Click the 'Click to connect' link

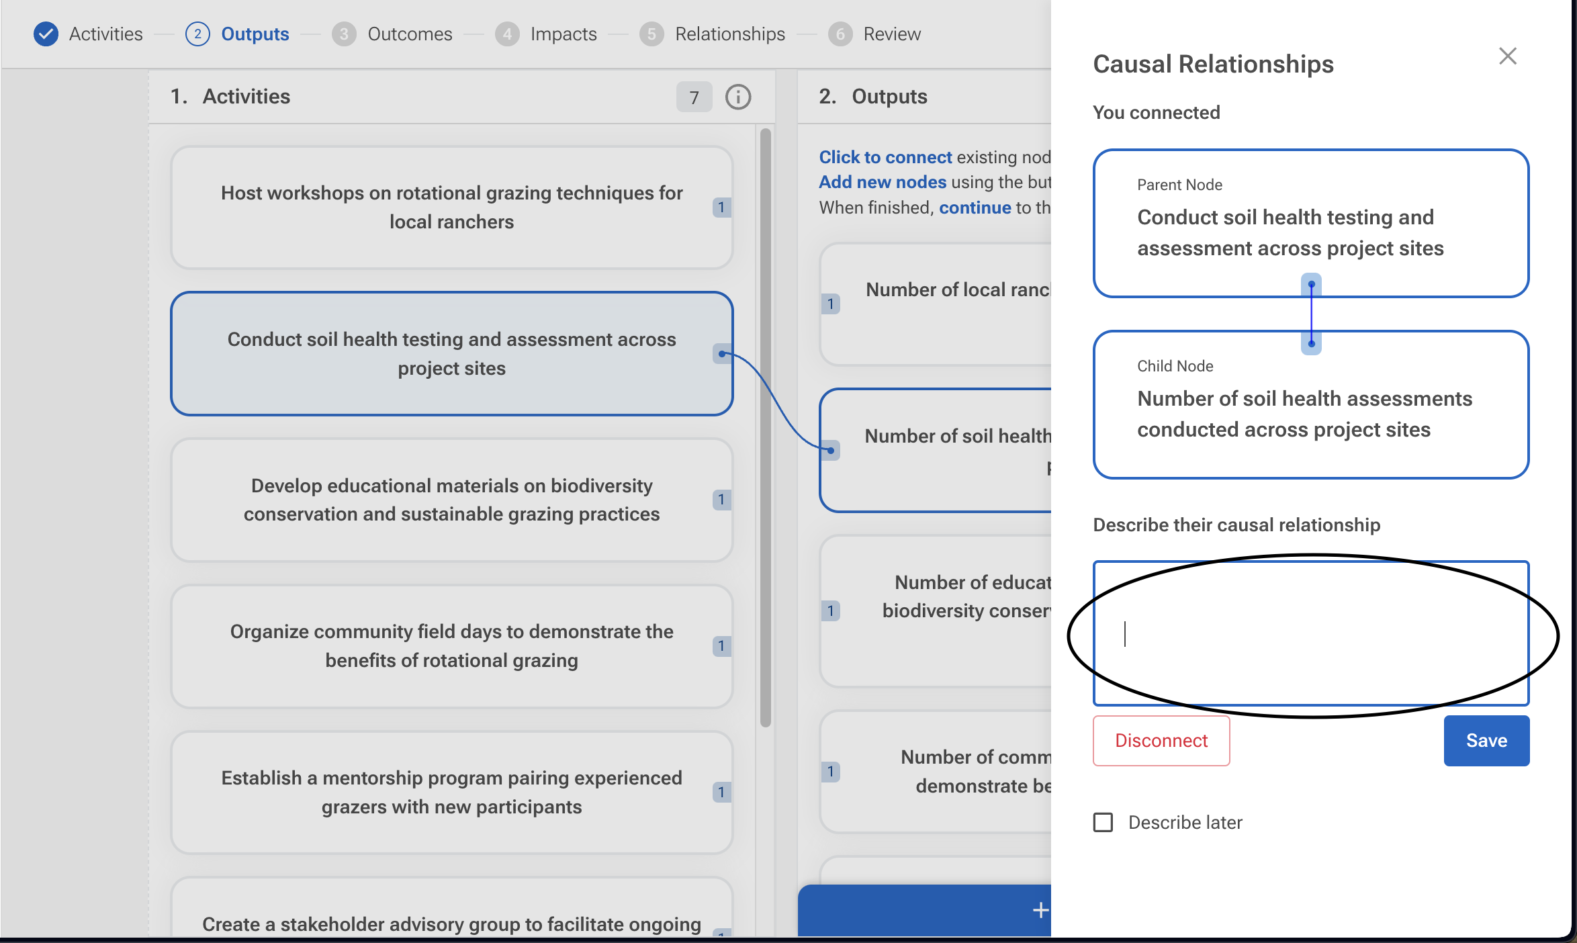[885, 157]
